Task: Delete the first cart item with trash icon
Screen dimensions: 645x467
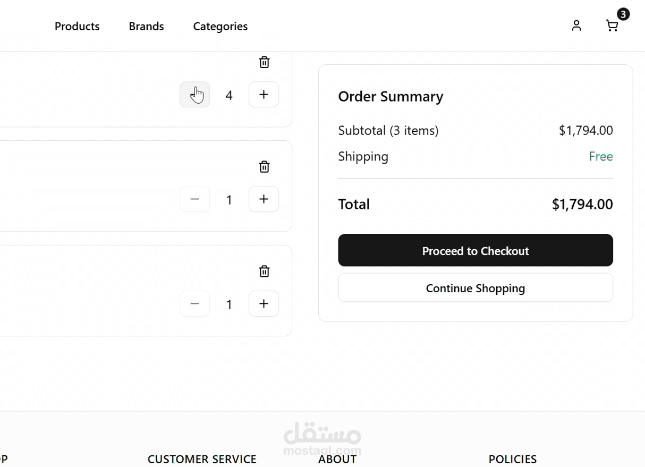Action: [x=264, y=62]
